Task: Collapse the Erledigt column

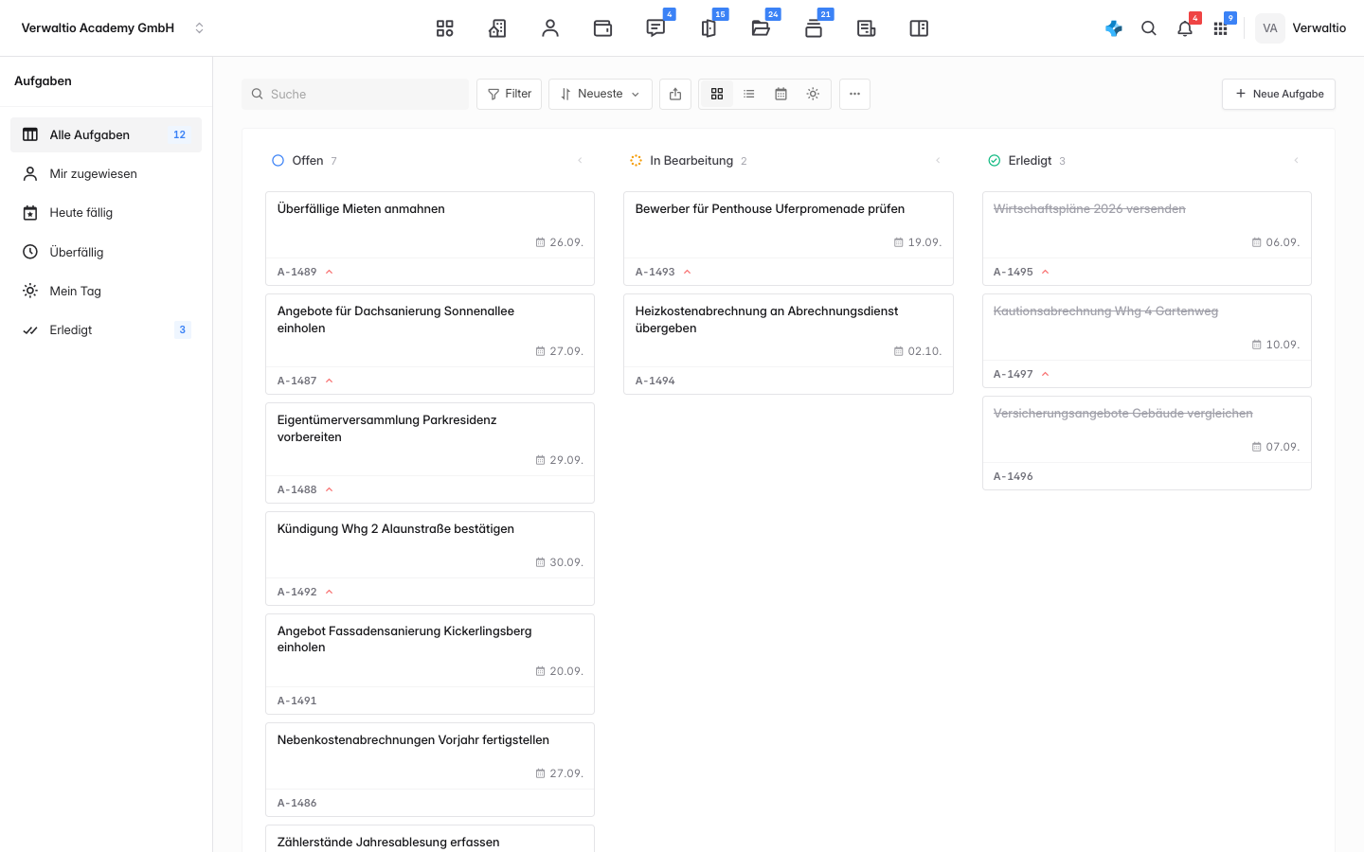Action: (x=1296, y=161)
